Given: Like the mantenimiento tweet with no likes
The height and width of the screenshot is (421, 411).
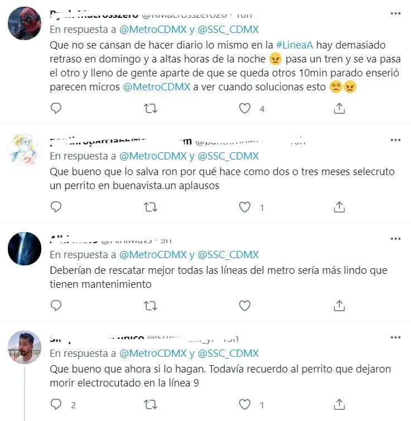Looking at the screenshot, I should [245, 306].
